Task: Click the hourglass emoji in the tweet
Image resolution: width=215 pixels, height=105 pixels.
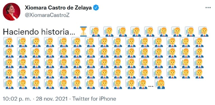Action: 83,32
